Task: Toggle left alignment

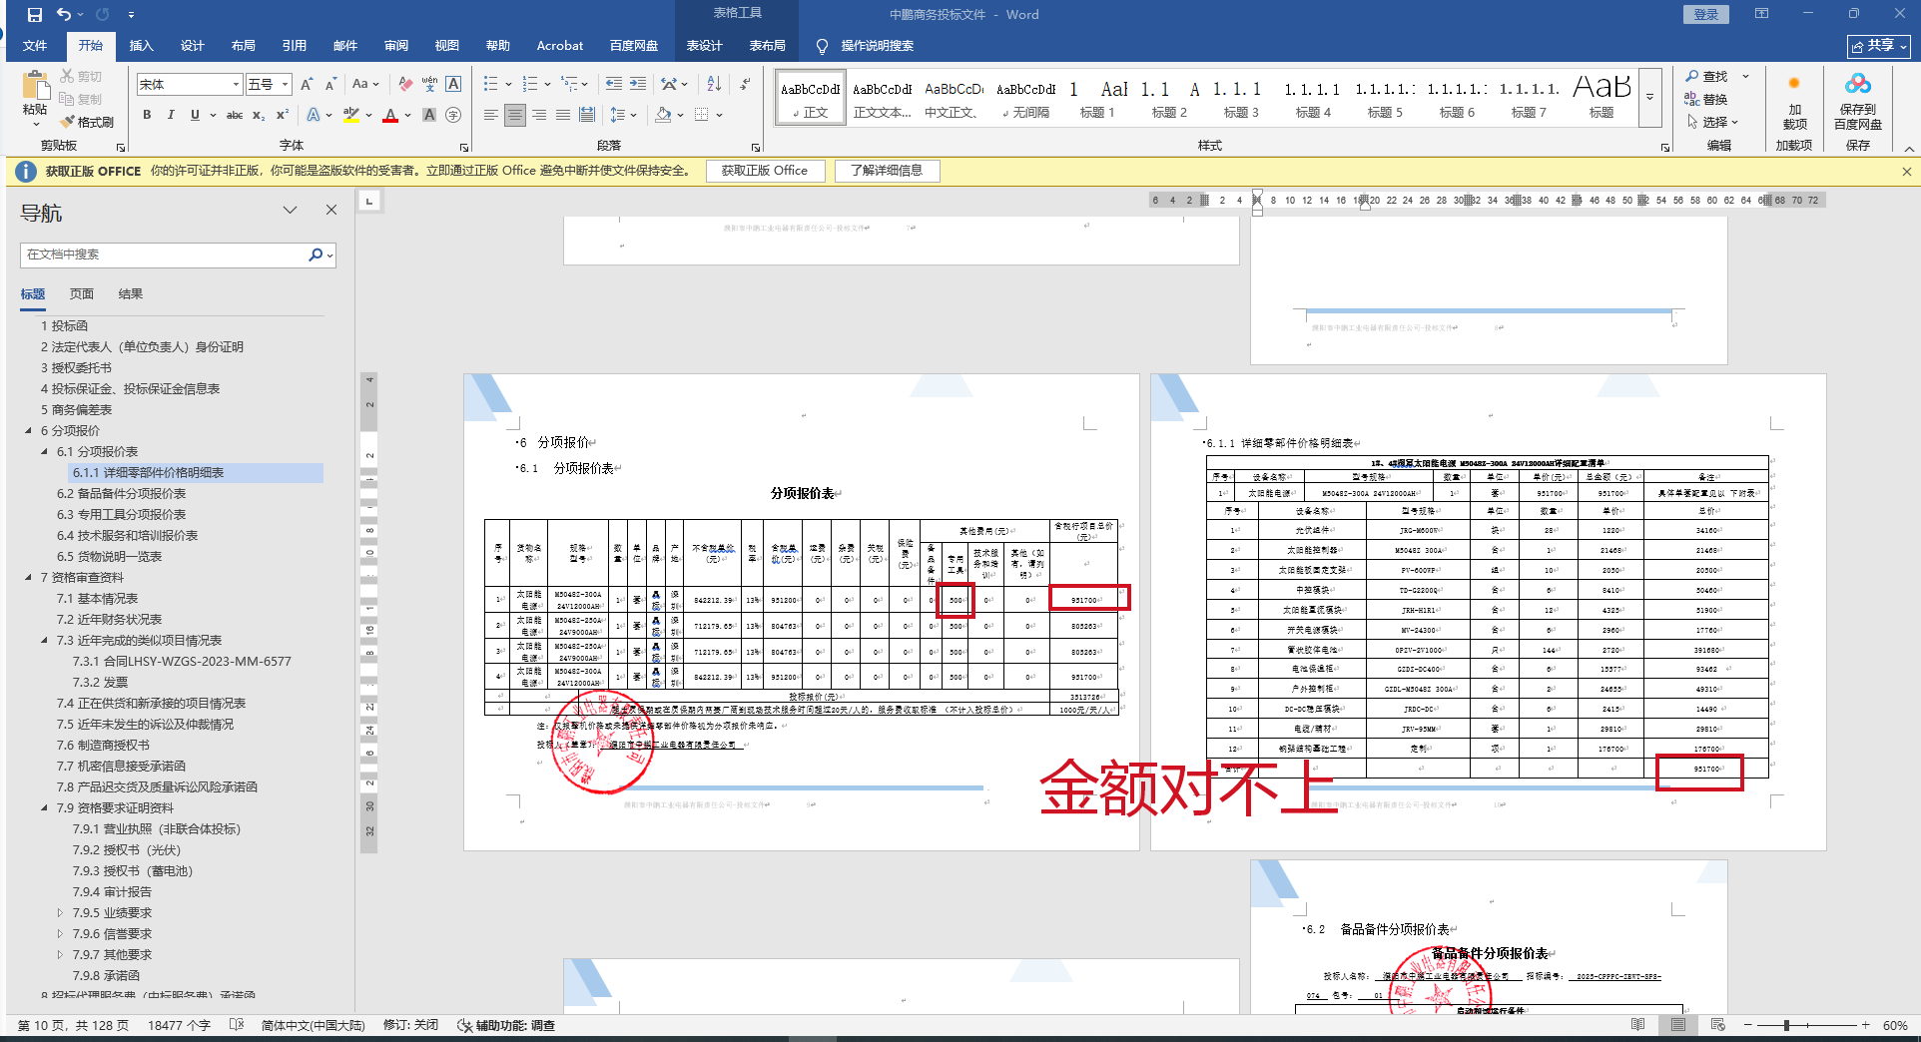Action: tap(491, 115)
